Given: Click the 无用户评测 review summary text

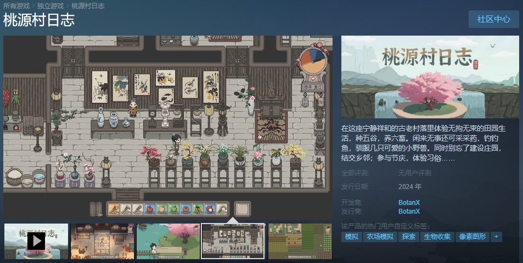Looking at the screenshot, I should (414, 173).
